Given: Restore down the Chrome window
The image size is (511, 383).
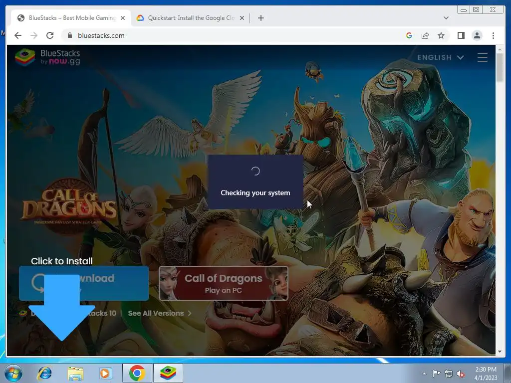Looking at the screenshot, I should click(x=476, y=10).
